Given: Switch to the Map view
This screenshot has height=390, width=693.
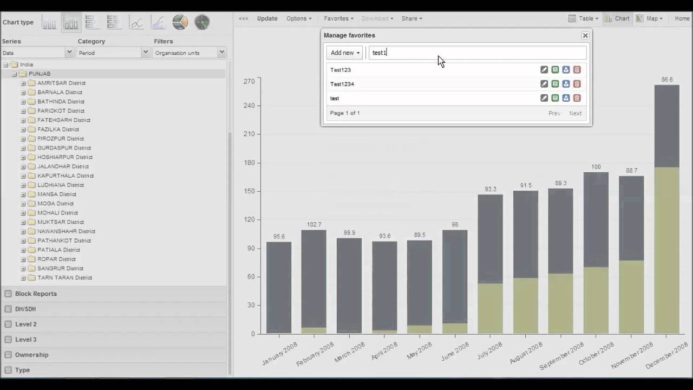Looking at the screenshot, I should [x=649, y=18].
